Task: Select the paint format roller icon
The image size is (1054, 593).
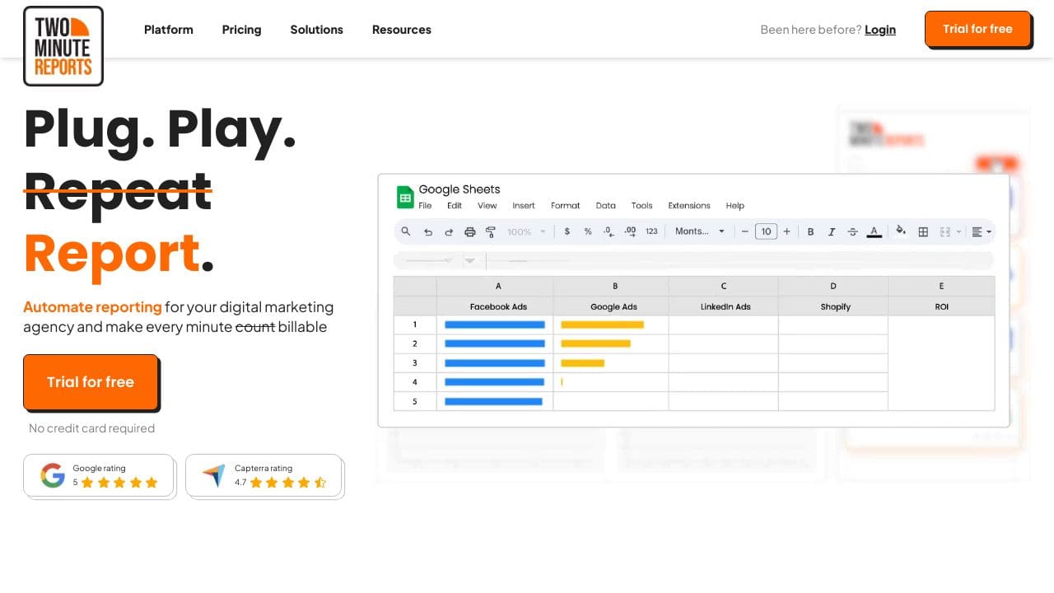Action: pos(491,231)
